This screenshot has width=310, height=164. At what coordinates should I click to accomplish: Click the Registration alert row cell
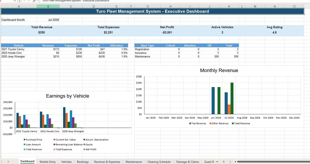(148, 49)
